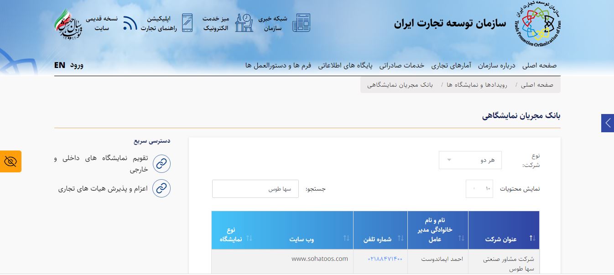Click the ورود login link

point(76,65)
